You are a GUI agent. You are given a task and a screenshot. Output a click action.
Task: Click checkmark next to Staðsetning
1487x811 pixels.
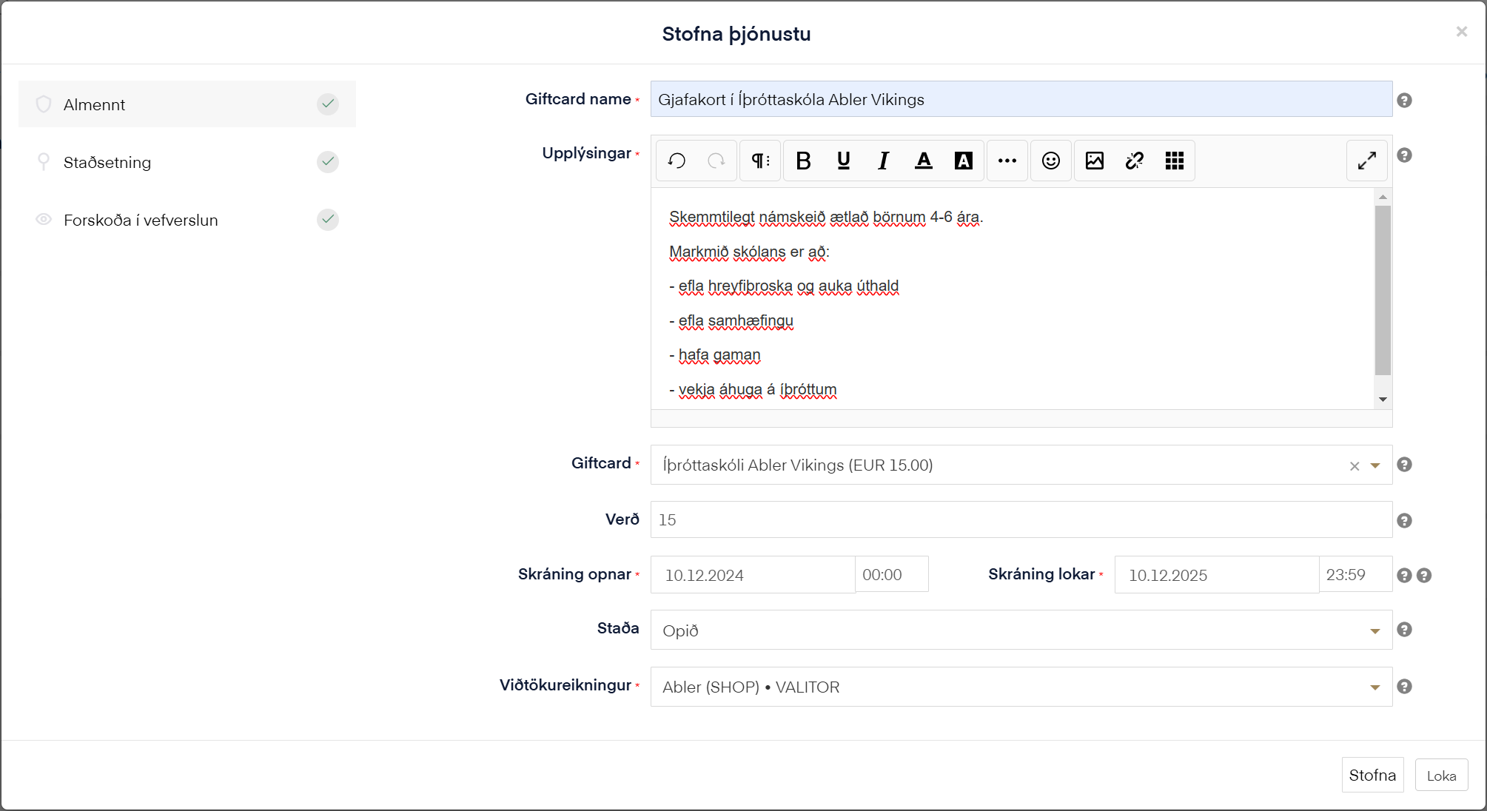tap(328, 161)
